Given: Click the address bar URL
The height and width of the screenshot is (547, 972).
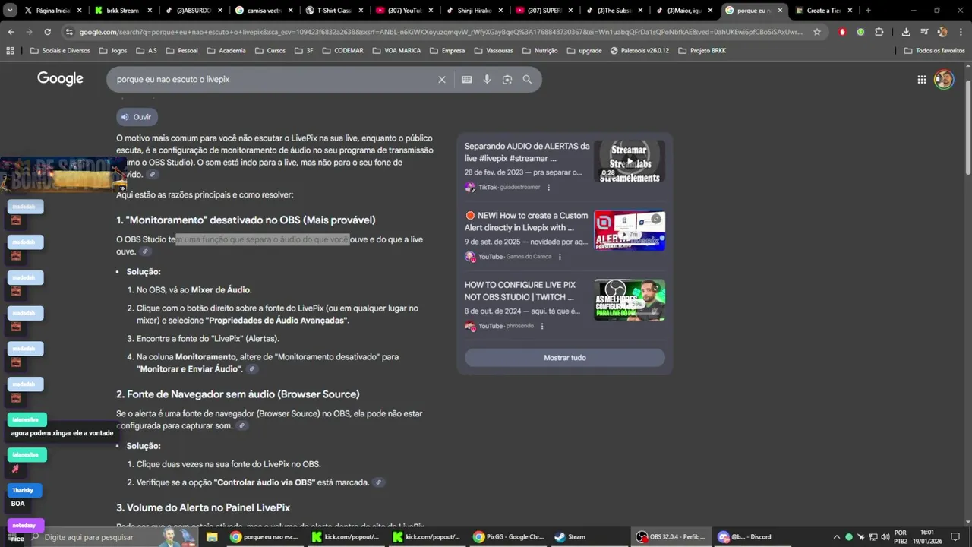Looking at the screenshot, I should click(x=440, y=32).
